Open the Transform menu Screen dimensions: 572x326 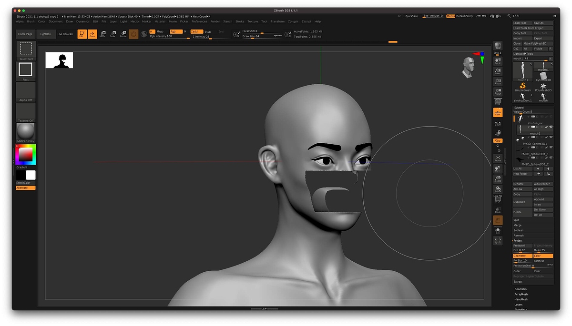(277, 21)
